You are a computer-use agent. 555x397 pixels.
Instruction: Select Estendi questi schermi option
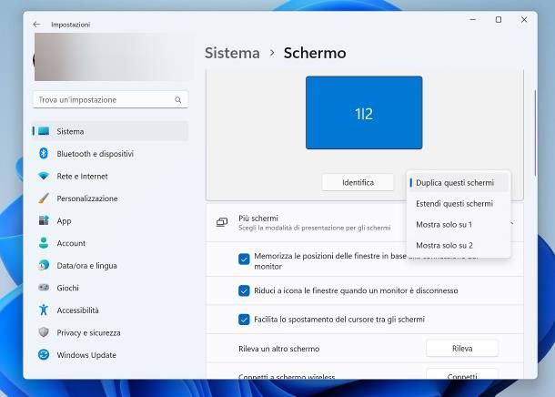[x=459, y=204]
